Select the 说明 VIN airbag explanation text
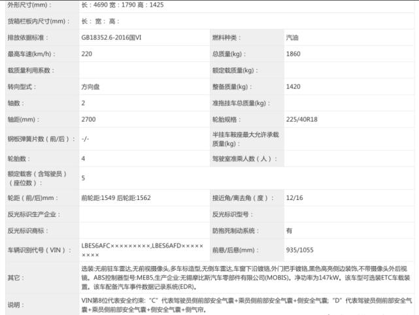This screenshot has height=315, width=419. pyautogui.click(x=244, y=305)
